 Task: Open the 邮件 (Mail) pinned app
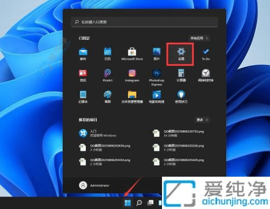[83, 54]
